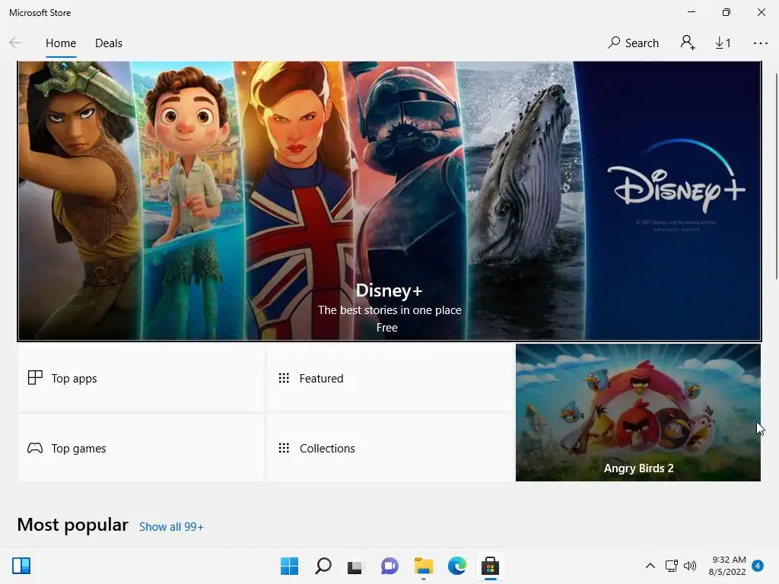The image size is (779, 584).
Task: Click Show all 99+ link
Action: click(x=171, y=527)
